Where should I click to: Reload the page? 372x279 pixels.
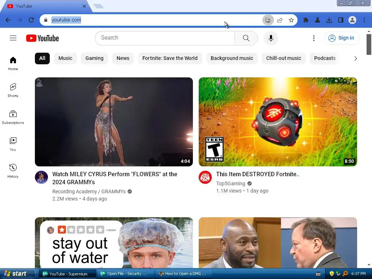click(x=31, y=20)
